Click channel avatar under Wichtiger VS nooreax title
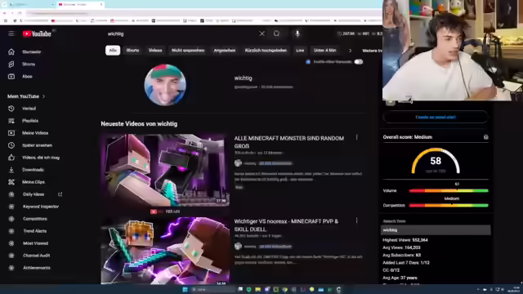Image resolution: width=523 pixels, height=294 pixels. [x=238, y=247]
